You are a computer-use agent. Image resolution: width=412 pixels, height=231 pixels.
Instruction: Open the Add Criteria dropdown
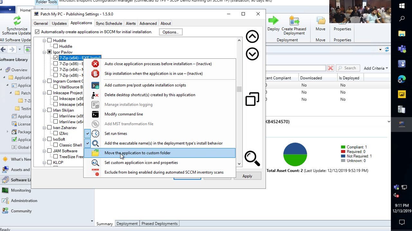[x=376, y=68]
